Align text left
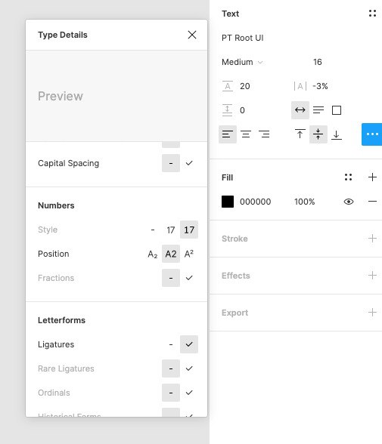The width and height of the screenshot is (382, 444). coord(228,134)
